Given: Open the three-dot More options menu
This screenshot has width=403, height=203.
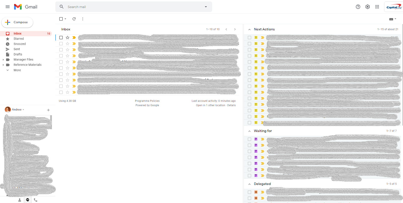Looking at the screenshot, I should click(83, 19).
